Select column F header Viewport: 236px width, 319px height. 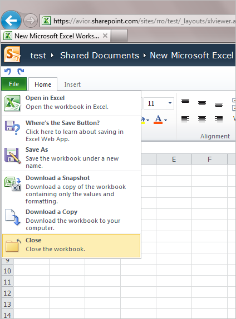point(209,159)
